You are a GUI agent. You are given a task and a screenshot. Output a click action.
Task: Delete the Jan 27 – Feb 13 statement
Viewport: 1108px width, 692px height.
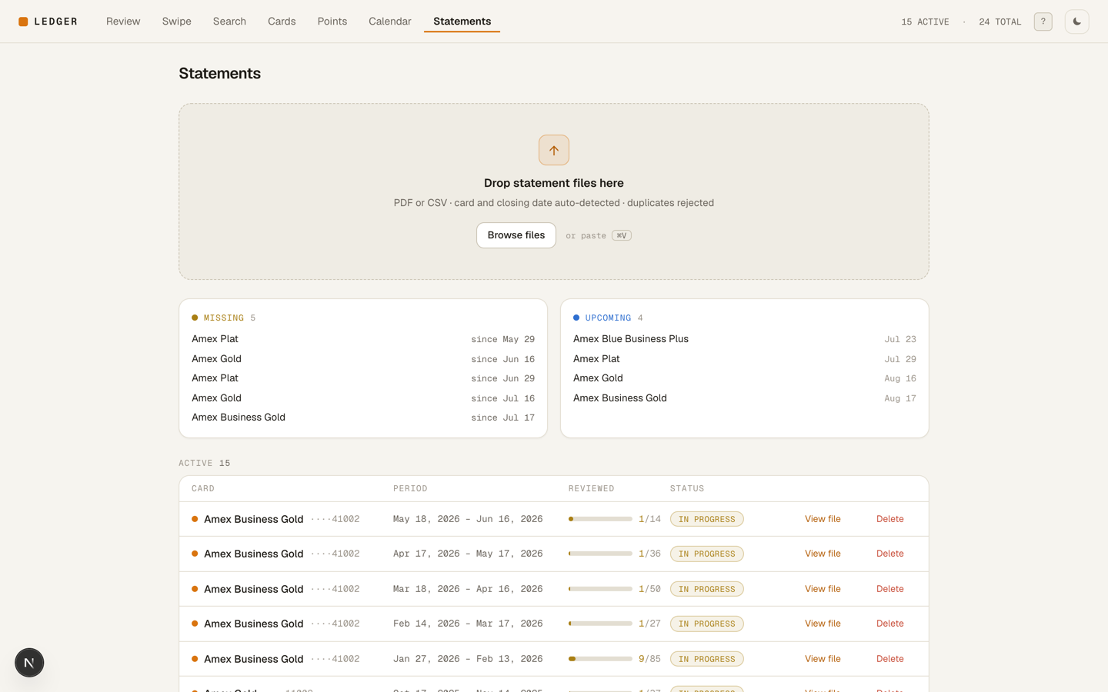pyautogui.click(x=890, y=659)
